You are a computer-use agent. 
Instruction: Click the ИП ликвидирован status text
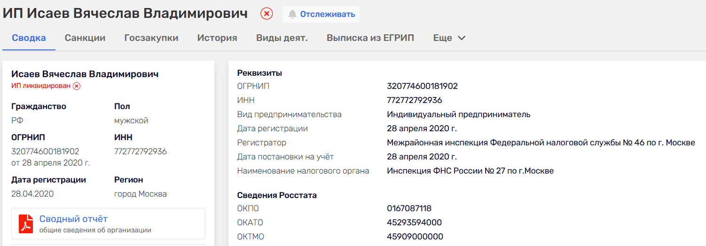point(41,86)
